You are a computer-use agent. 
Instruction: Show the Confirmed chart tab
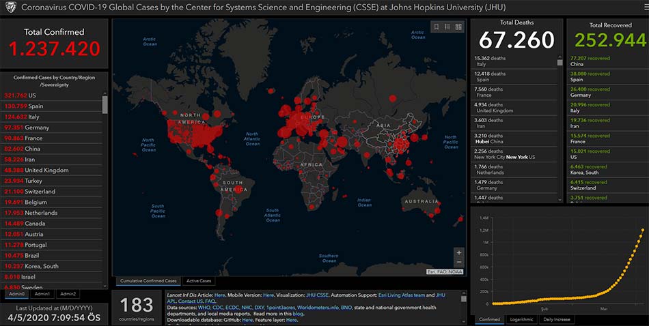tap(490, 319)
